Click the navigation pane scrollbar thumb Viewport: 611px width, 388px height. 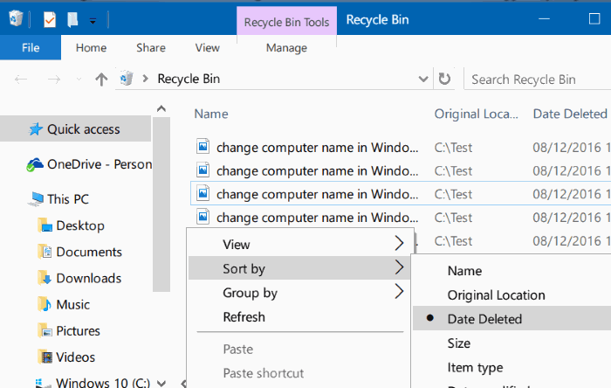pyautogui.click(x=161, y=204)
